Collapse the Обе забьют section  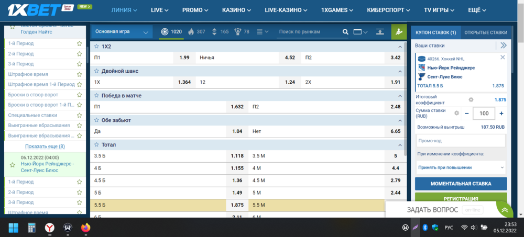coord(399,120)
